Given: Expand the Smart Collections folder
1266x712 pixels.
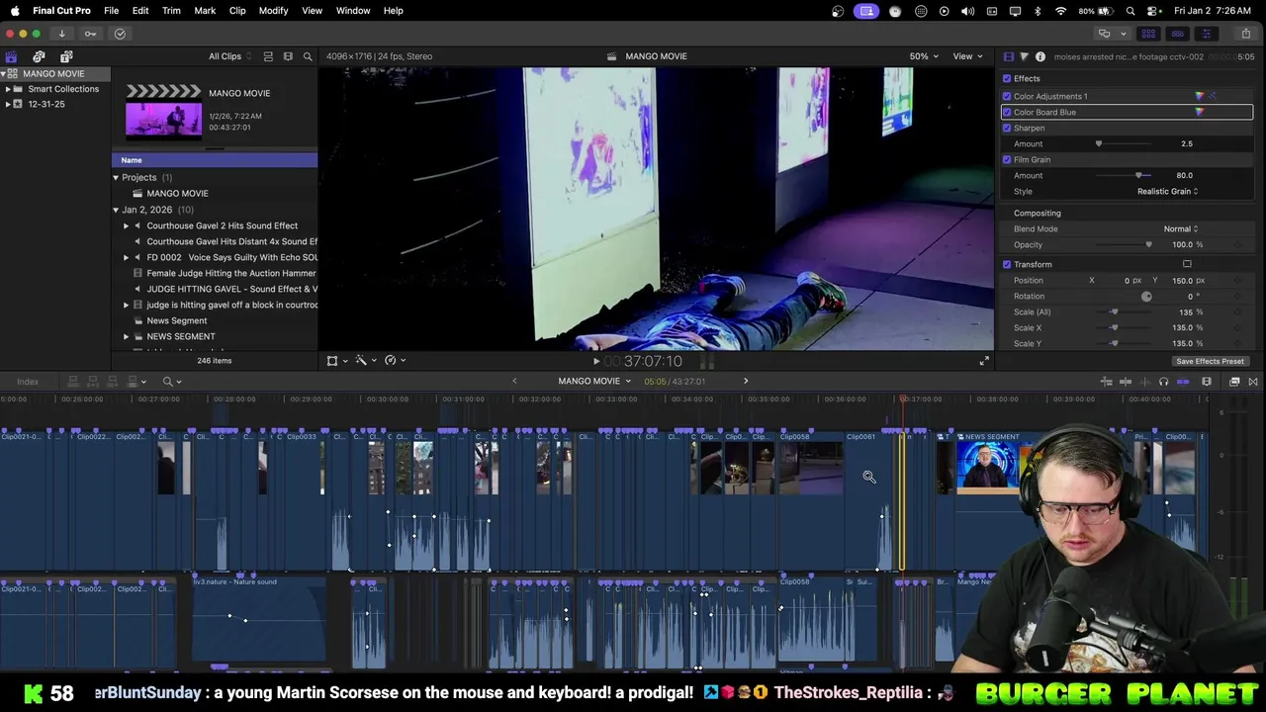Looking at the screenshot, I should click(8, 89).
